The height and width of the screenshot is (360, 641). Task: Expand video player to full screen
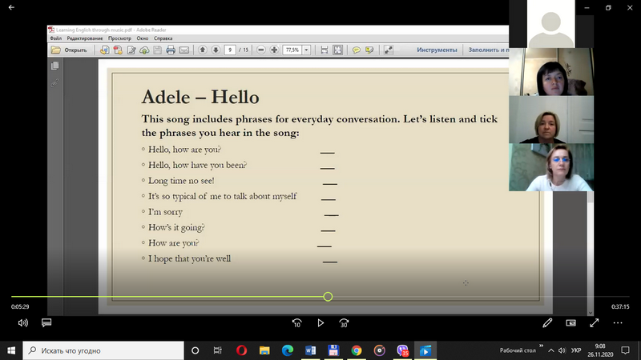click(x=595, y=323)
